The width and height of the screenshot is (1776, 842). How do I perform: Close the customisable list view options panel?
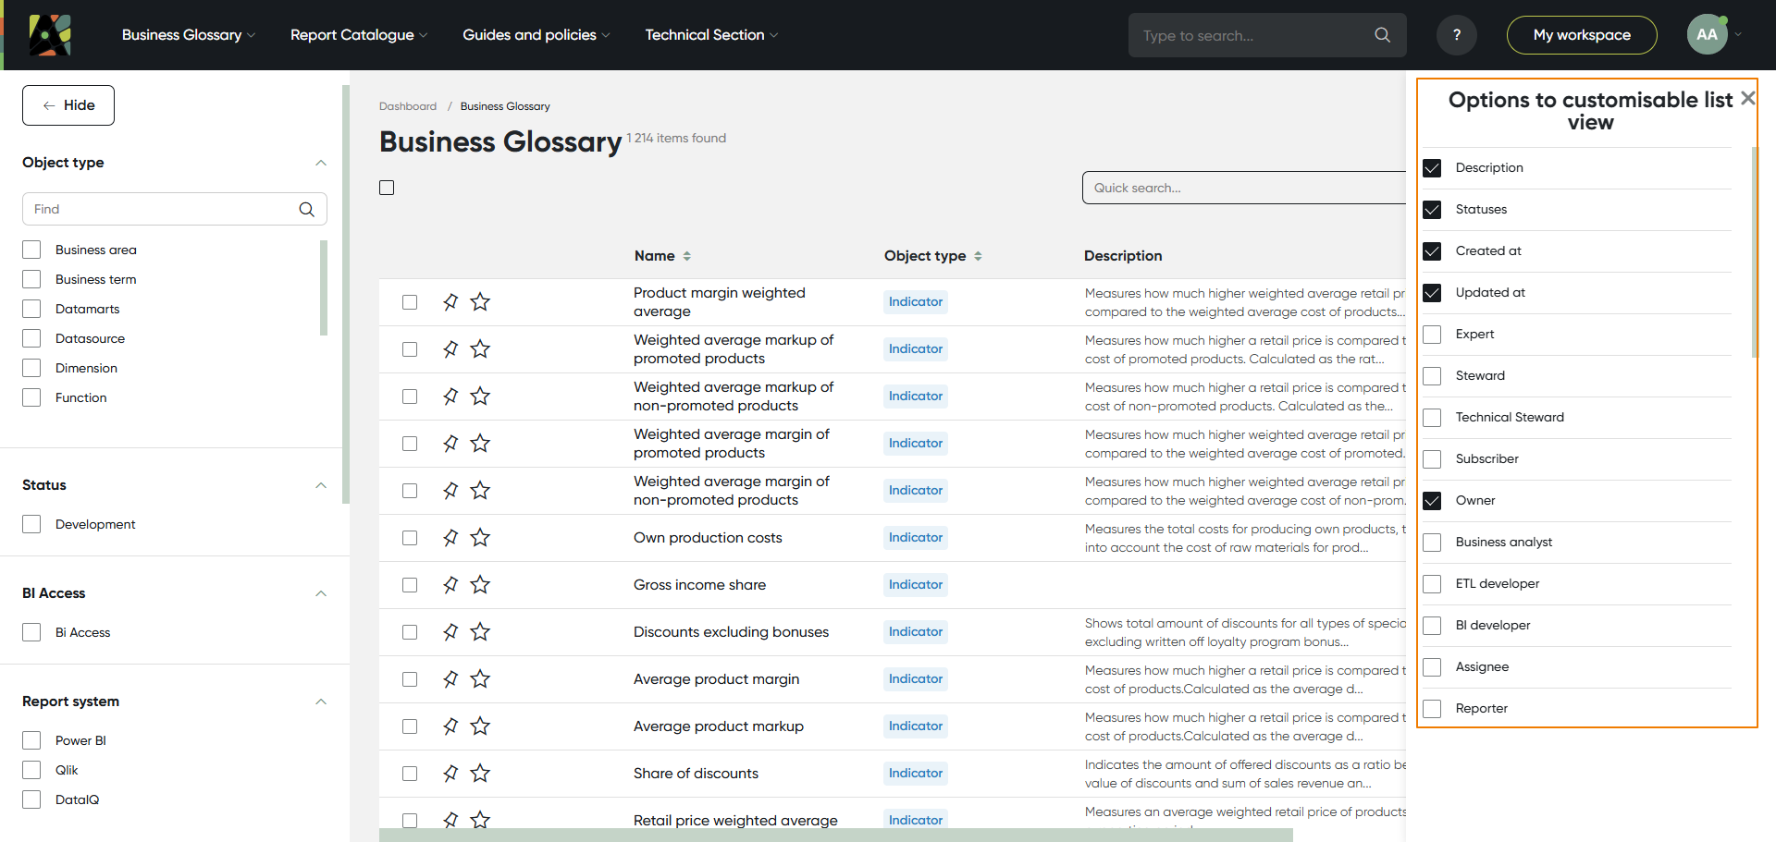(x=1747, y=98)
